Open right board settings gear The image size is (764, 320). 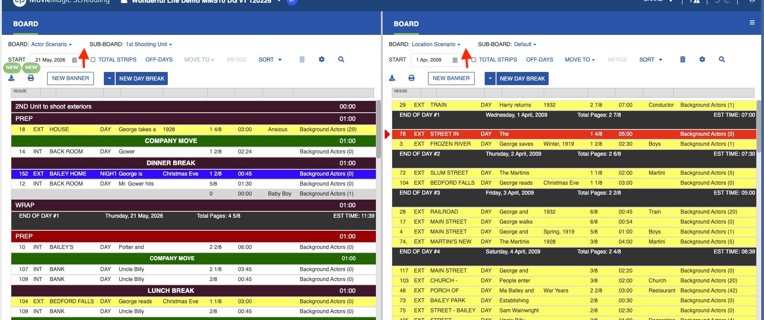(702, 59)
